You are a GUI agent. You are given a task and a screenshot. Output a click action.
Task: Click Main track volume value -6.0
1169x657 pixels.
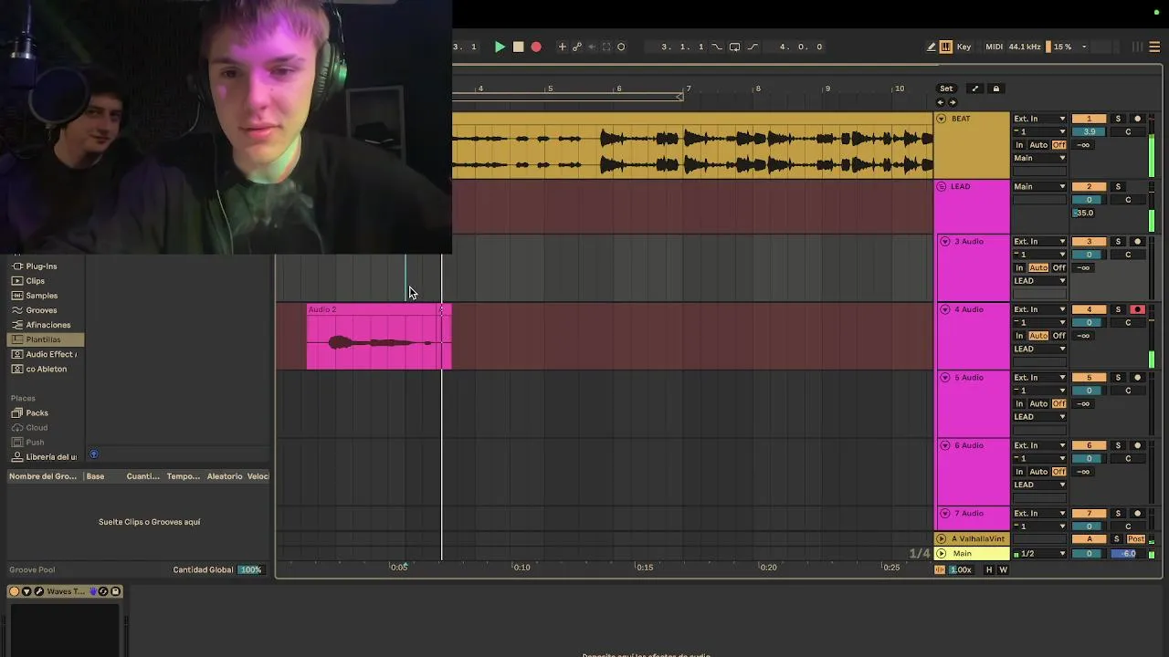[x=1128, y=553]
